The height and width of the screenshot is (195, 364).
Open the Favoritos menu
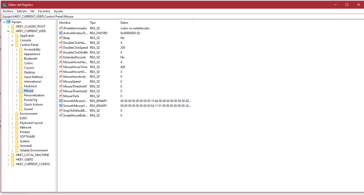(44, 11)
